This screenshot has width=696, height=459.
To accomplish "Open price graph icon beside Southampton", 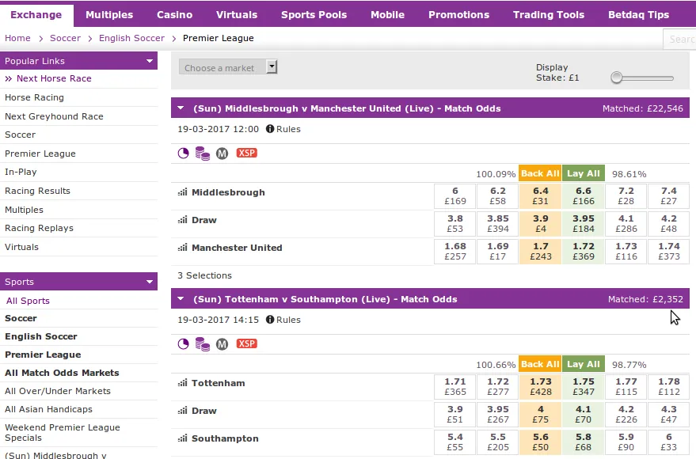I will point(182,438).
